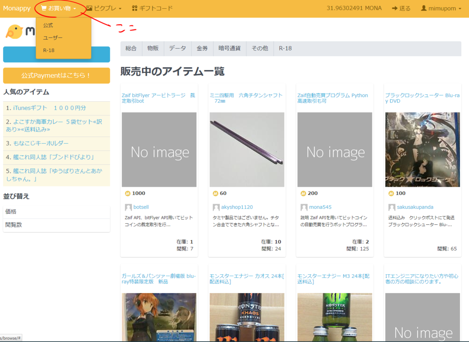Click the No image thumbnail of mona545's item

[x=335, y=149]
